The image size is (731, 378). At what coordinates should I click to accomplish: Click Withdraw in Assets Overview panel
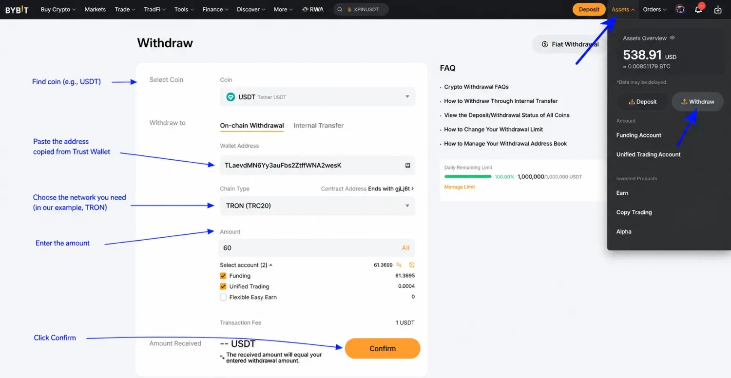697,102
